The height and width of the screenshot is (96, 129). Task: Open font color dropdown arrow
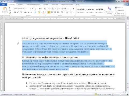tap(45, 12)
